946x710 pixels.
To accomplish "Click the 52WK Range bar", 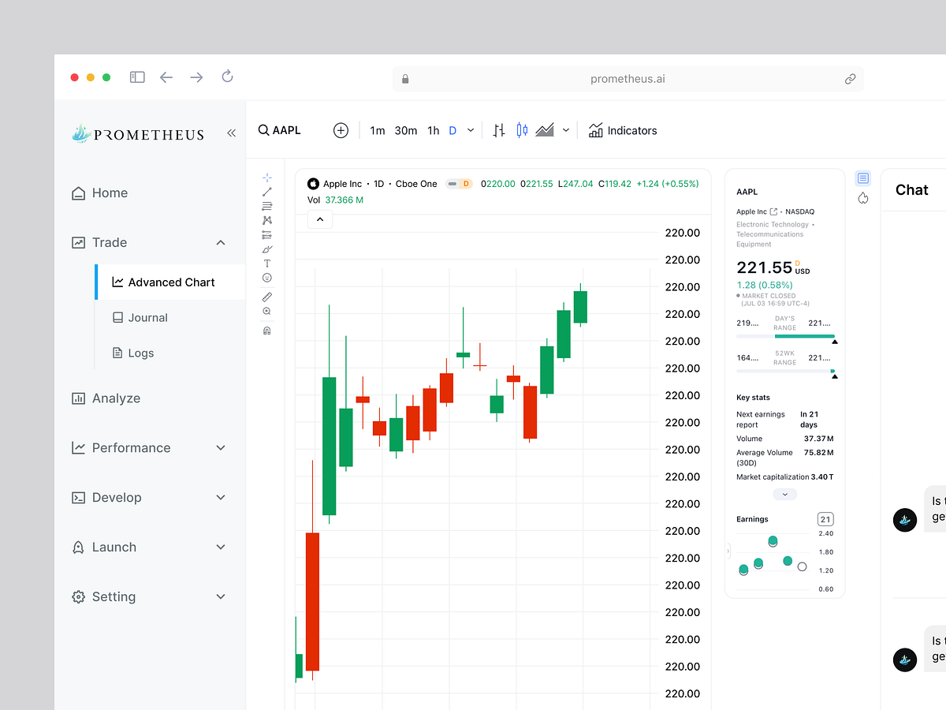I will [x=785, y=371].
